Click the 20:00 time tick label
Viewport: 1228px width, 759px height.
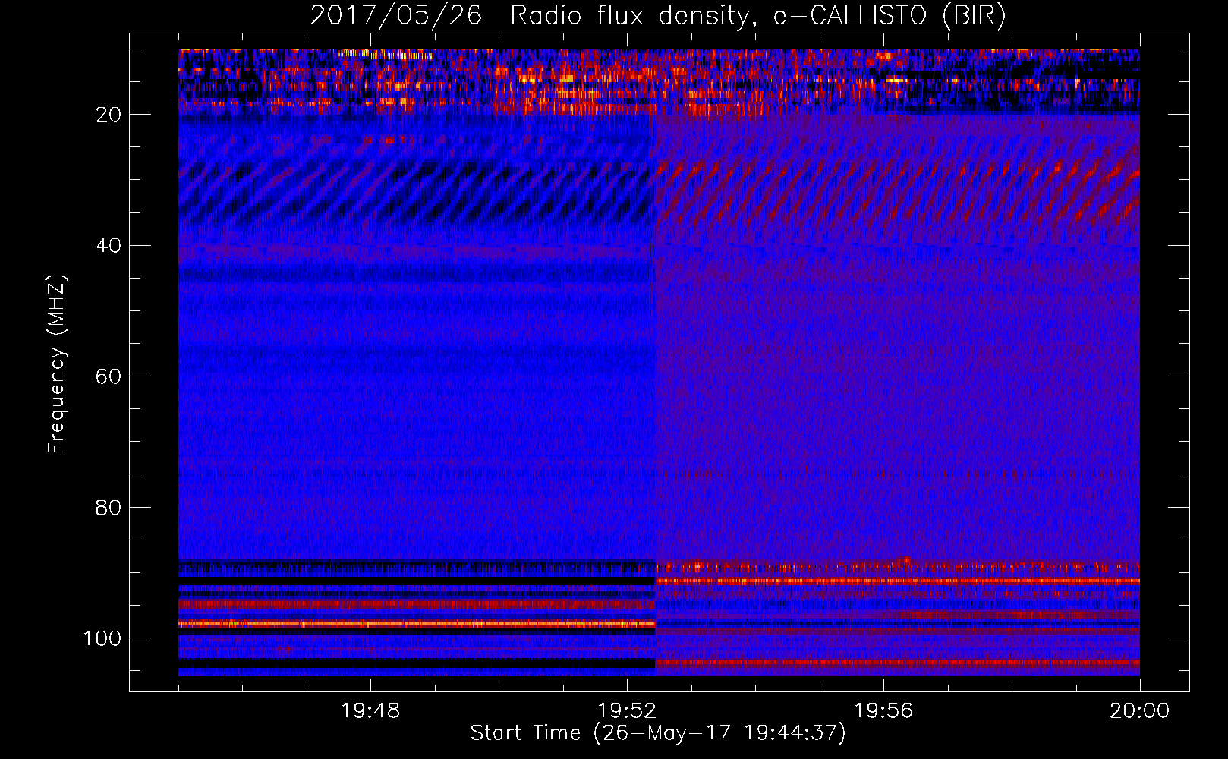1139,711
